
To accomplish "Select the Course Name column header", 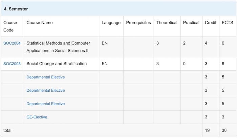I will pyautogui.click(x=40, y=23).
